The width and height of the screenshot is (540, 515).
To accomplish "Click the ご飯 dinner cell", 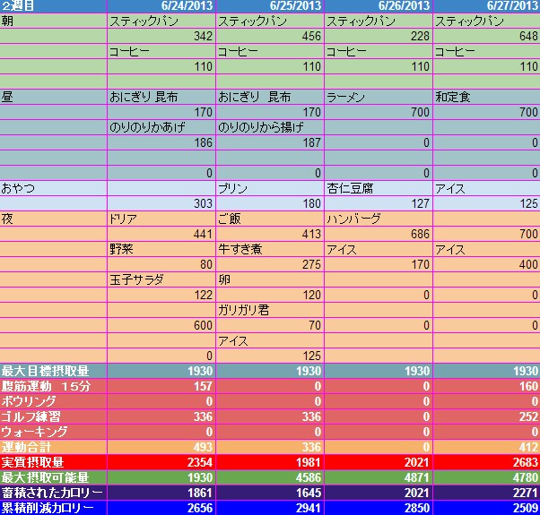I will tap(270, 219).
